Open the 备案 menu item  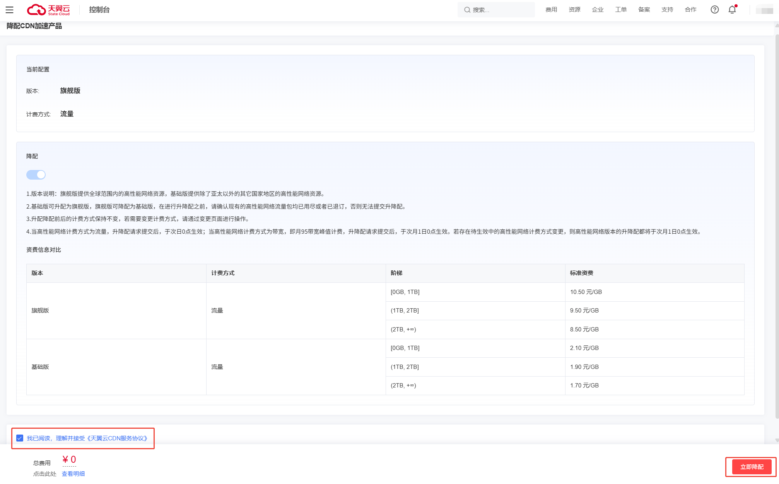click(x=644, y=10)
